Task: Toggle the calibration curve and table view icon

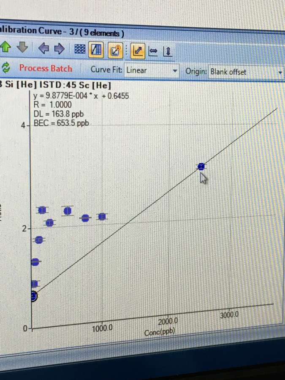Action: (96, 50)
